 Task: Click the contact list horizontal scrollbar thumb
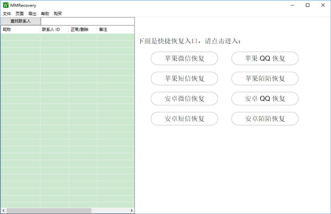point(49,210)
